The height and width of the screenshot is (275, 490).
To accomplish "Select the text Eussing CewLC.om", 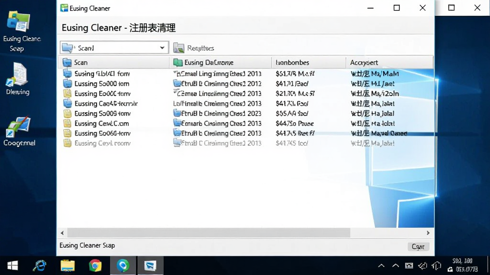I will tap(101, 124).
